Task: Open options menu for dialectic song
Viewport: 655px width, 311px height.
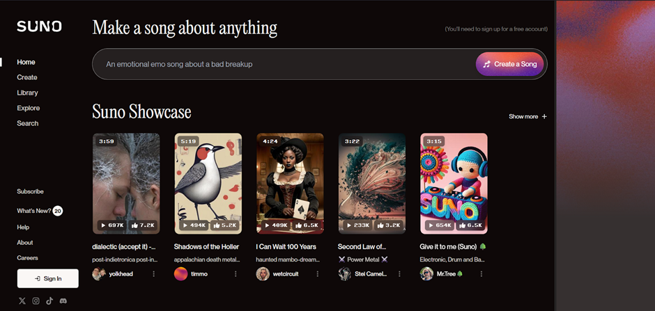Action: (154, 274)
